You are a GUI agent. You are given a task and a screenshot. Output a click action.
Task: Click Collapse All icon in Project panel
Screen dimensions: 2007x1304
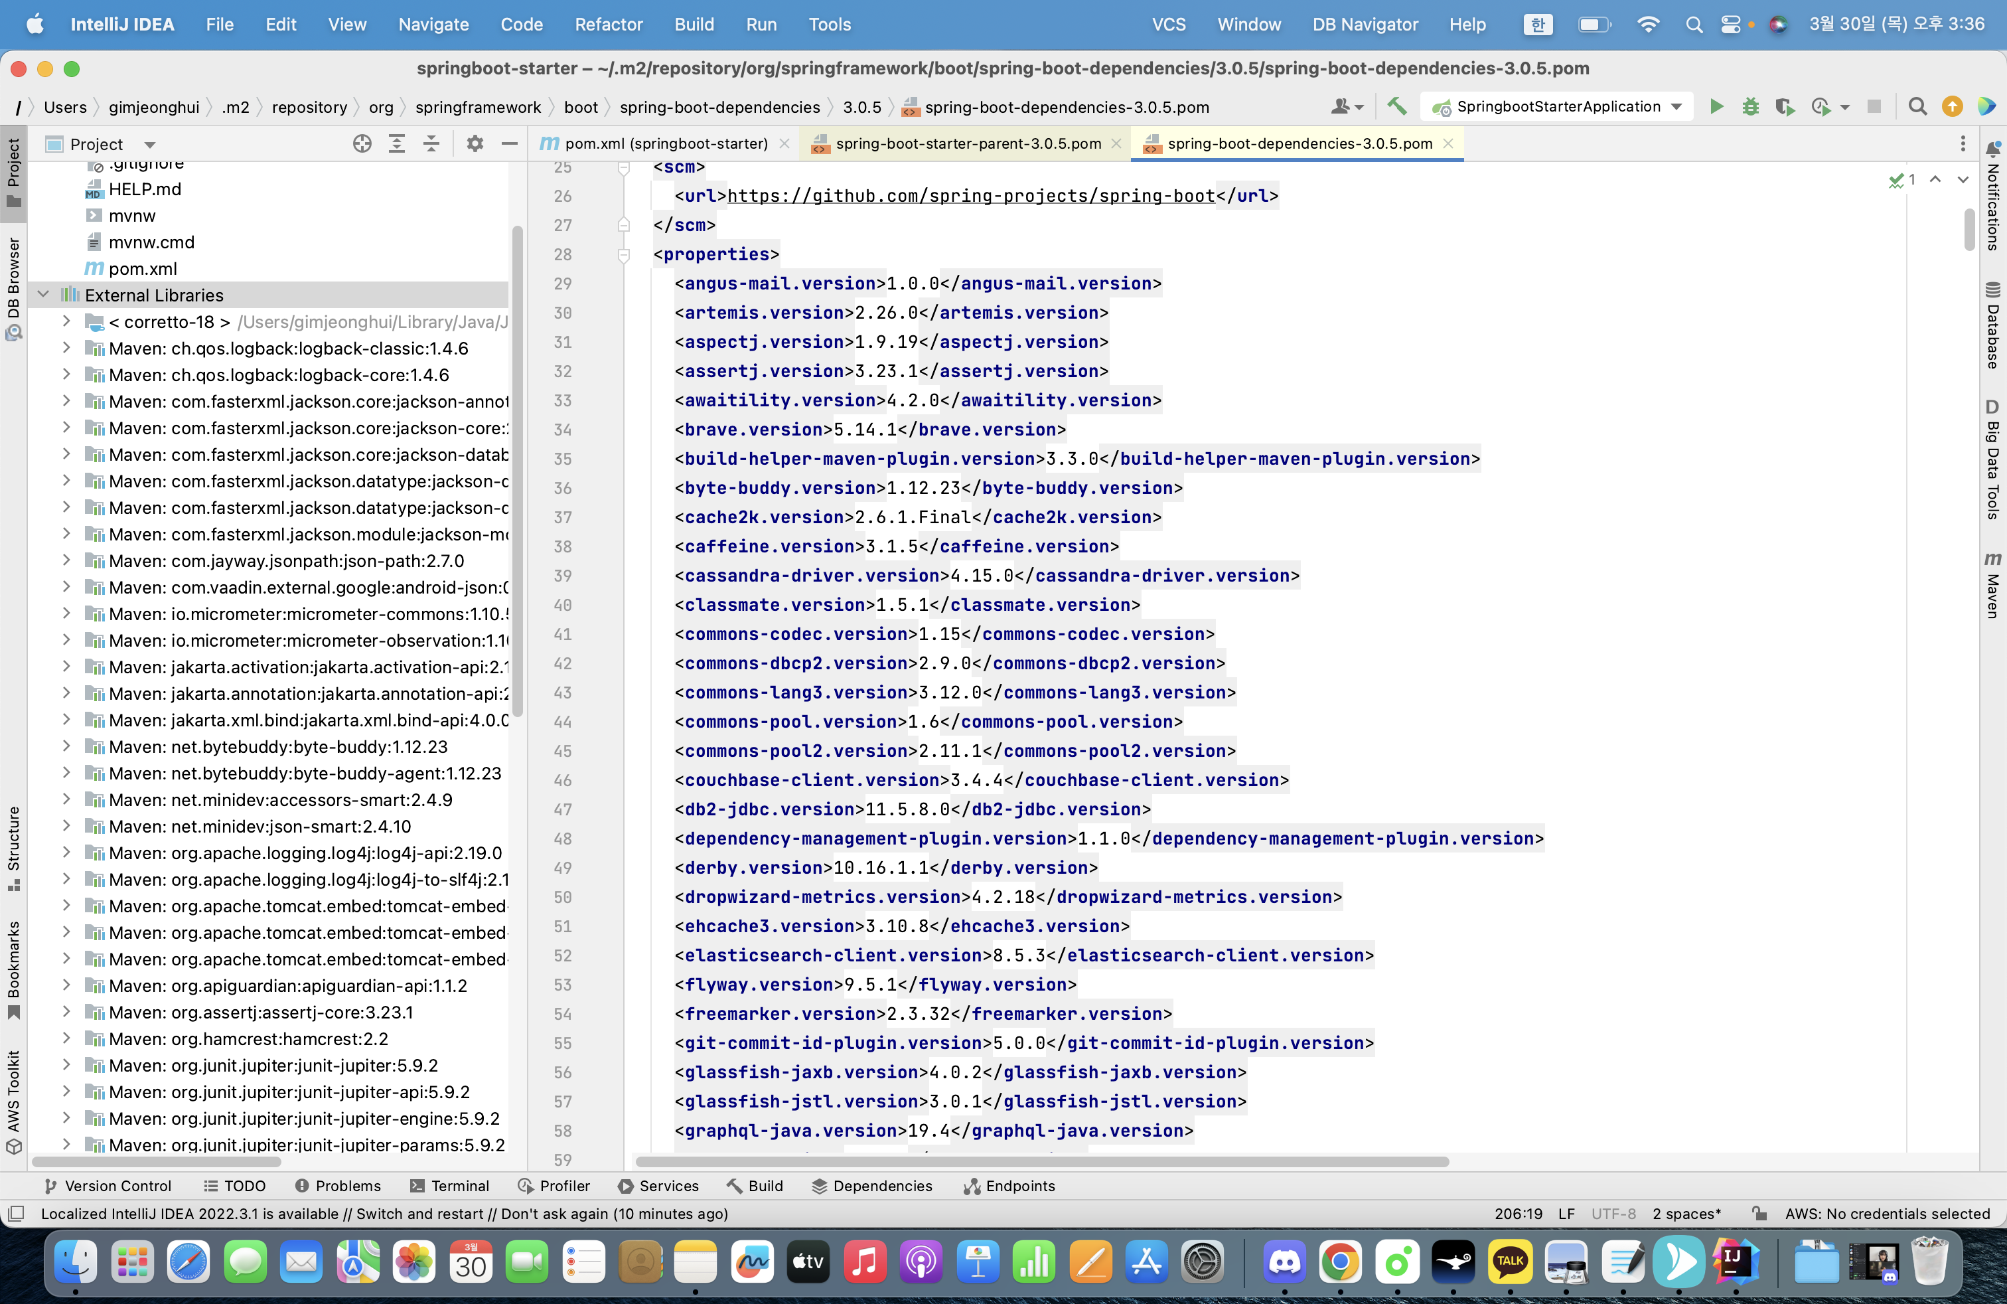tap(431, 144)
